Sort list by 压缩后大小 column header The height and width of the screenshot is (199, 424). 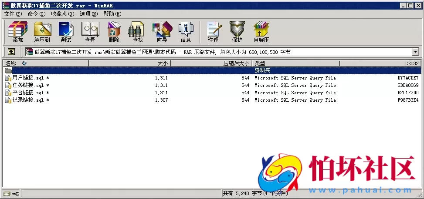[236, 63]
